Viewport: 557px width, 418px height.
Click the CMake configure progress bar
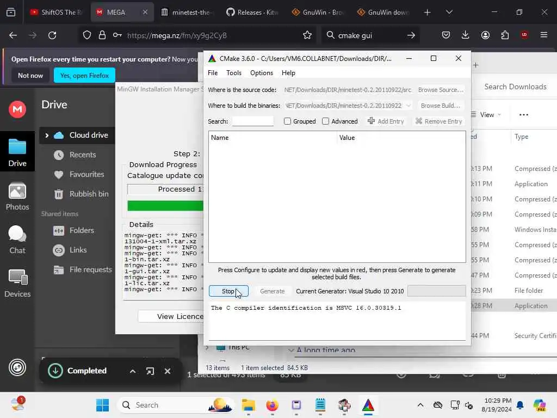coord(437,291)
